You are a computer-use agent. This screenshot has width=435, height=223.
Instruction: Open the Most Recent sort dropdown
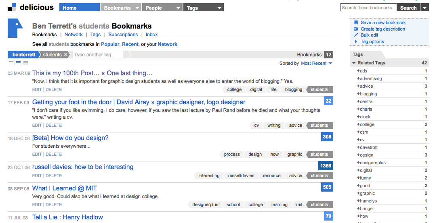click(317, 63)
